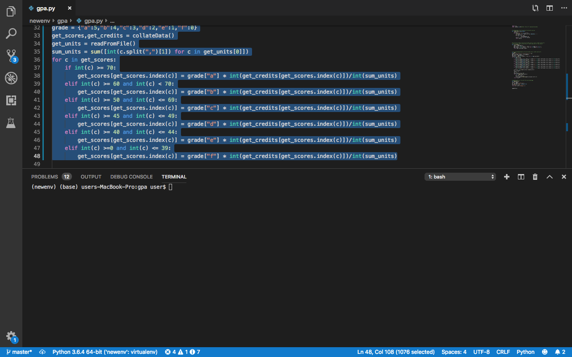Viewport: 572px width, 357px height.
Task: Open editor overflow actions with ellipsis
Action: click(564, 8)
